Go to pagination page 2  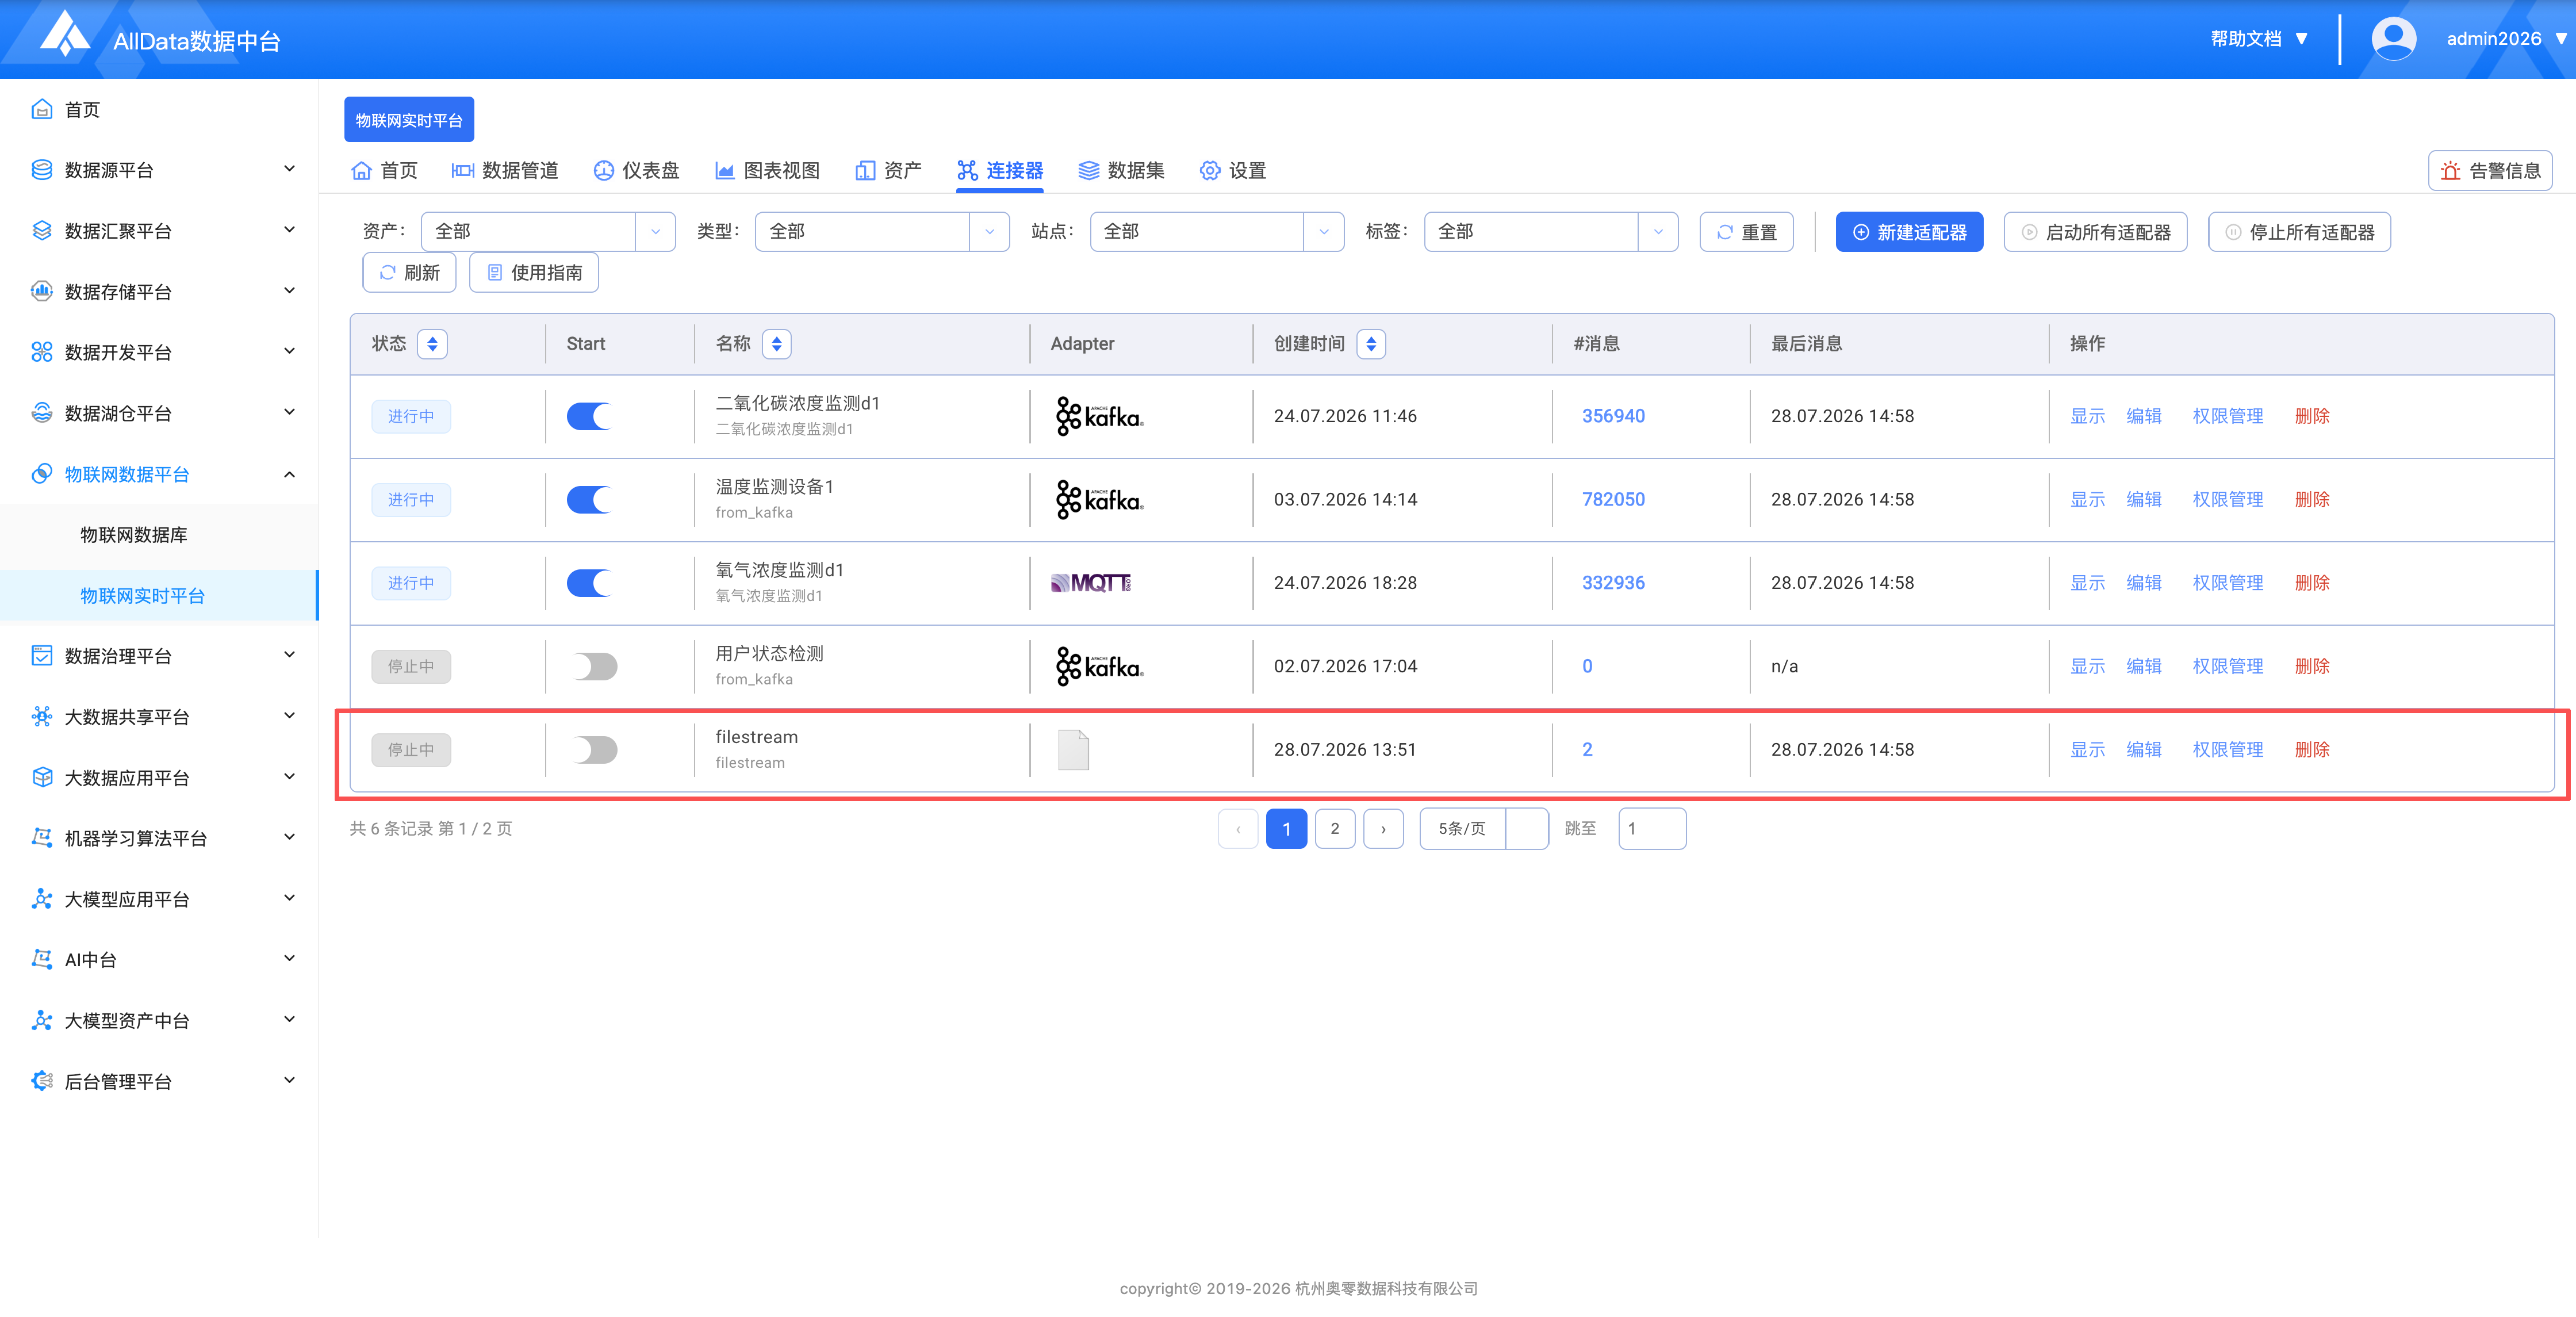(x=1335, y=829)
